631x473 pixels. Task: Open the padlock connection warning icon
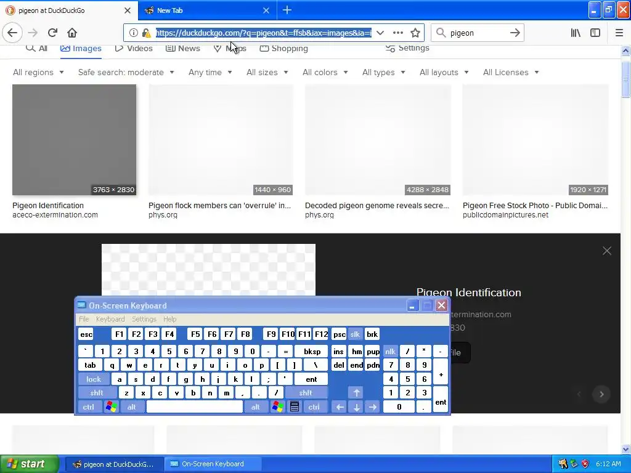click(x=147, y=33)
